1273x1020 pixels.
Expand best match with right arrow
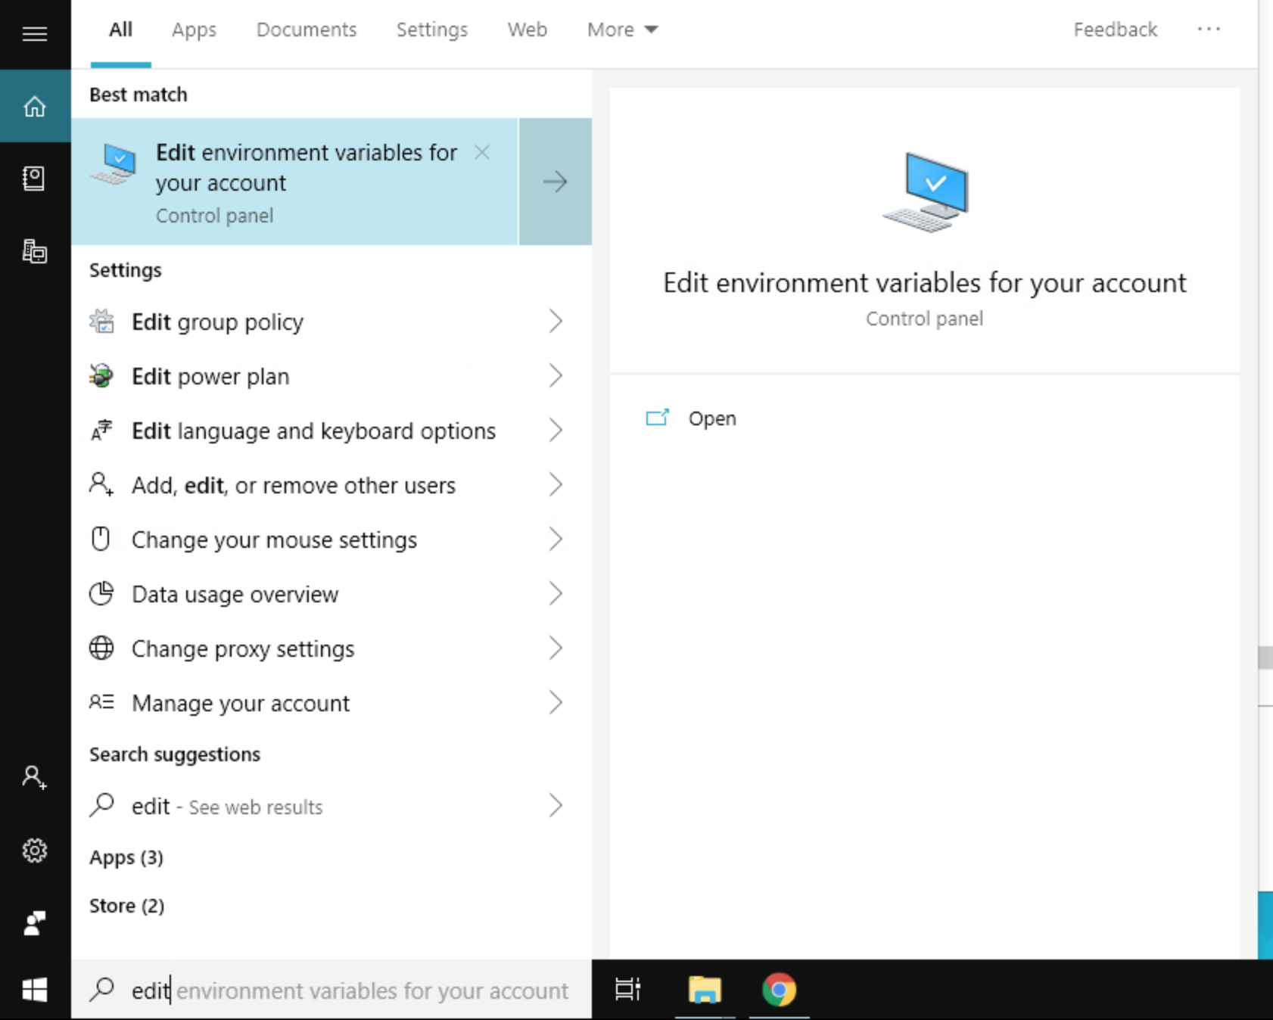pos(555,182)
